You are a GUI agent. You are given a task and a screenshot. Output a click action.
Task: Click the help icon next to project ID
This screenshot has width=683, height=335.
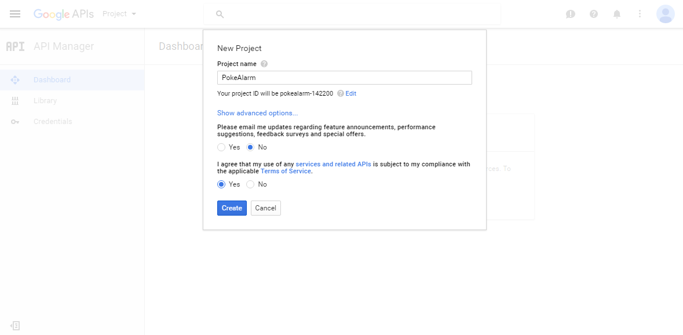coord(341,93)
